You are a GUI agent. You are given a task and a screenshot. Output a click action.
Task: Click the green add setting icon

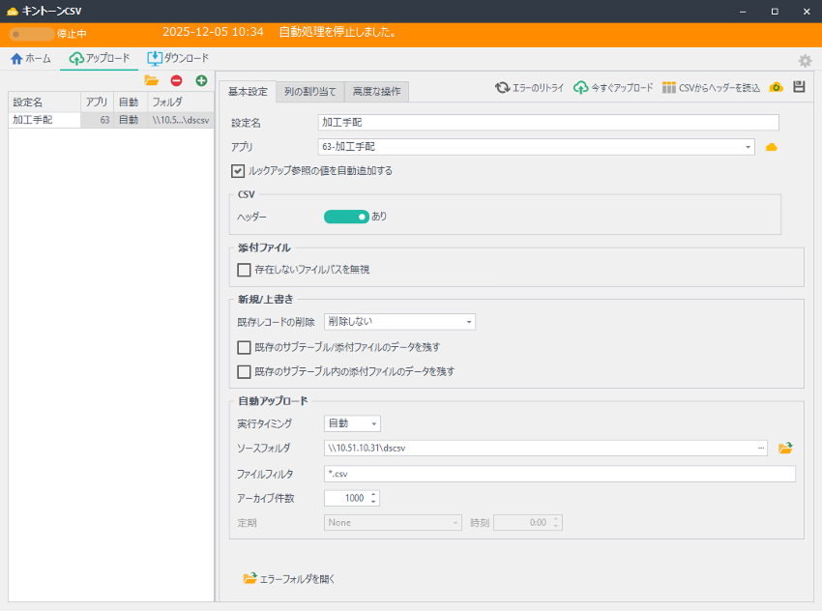click(201, 80)
